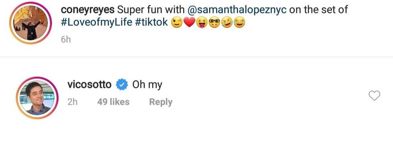
Task: Open the vicosotto username profile
Action: point(90,85)
